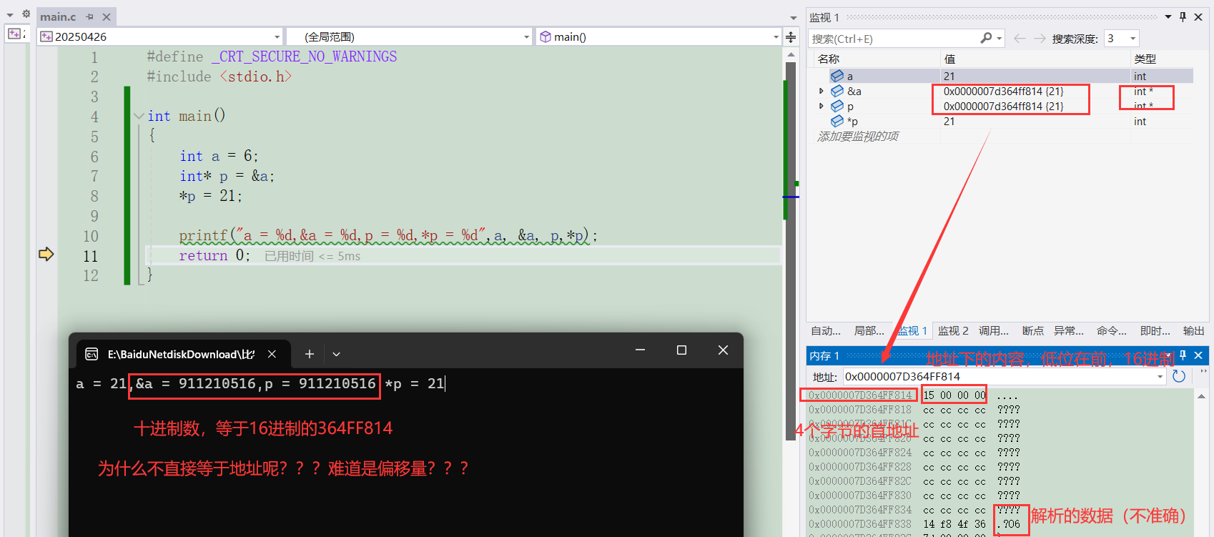Switch to the 调用... tab
The image size is (1214, 537).
tap(994, 330)
